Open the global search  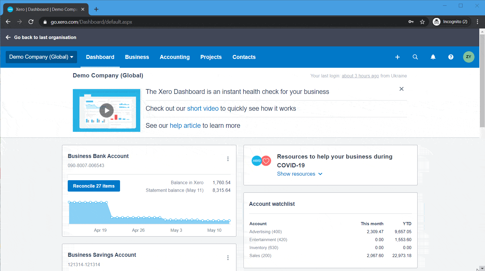[x=415, y=57]
